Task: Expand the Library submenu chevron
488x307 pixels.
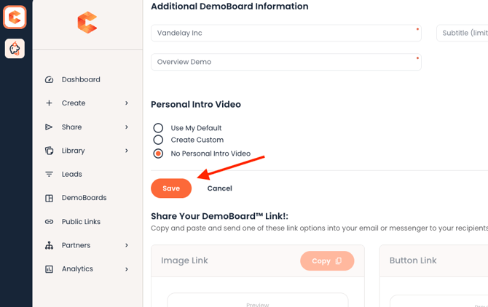Action: point(127,151)
